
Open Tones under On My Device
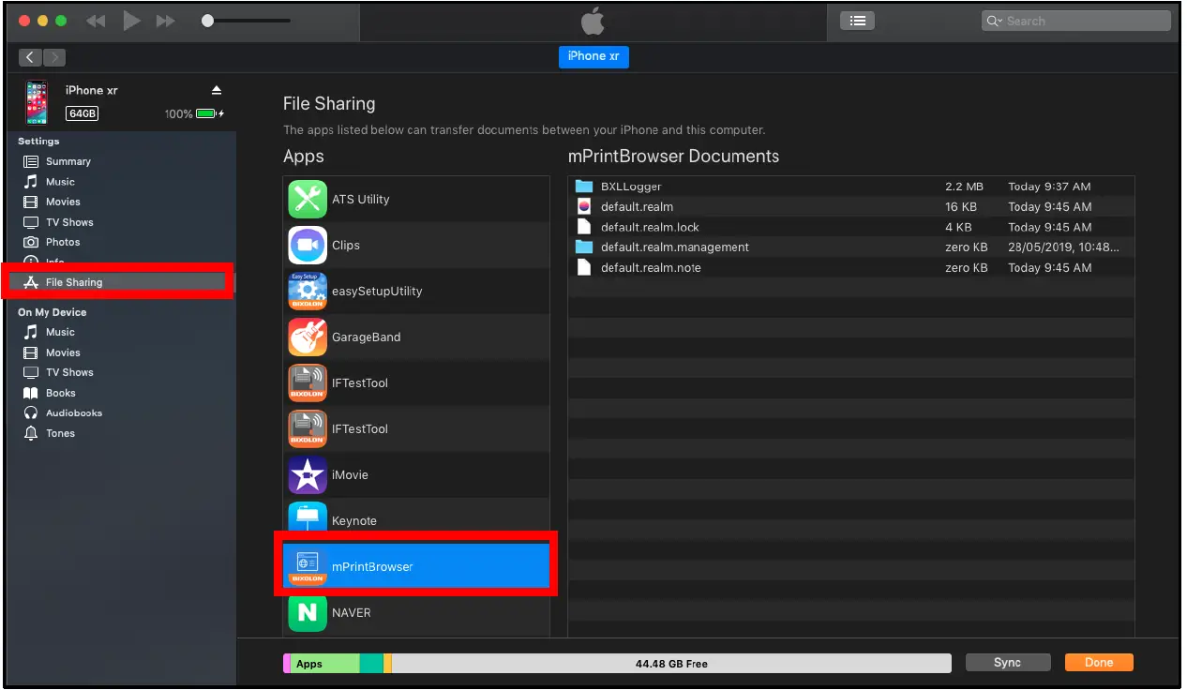click(62, 433)
